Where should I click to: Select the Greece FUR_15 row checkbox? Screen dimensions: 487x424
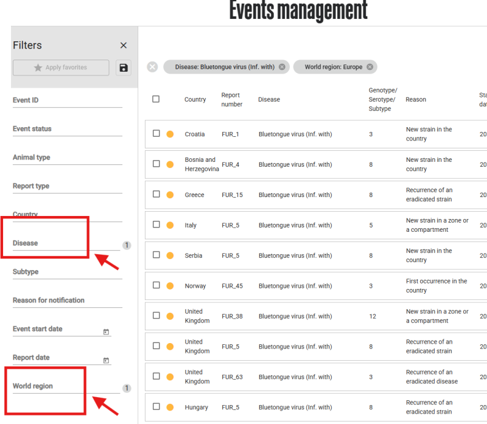(156, 195)
